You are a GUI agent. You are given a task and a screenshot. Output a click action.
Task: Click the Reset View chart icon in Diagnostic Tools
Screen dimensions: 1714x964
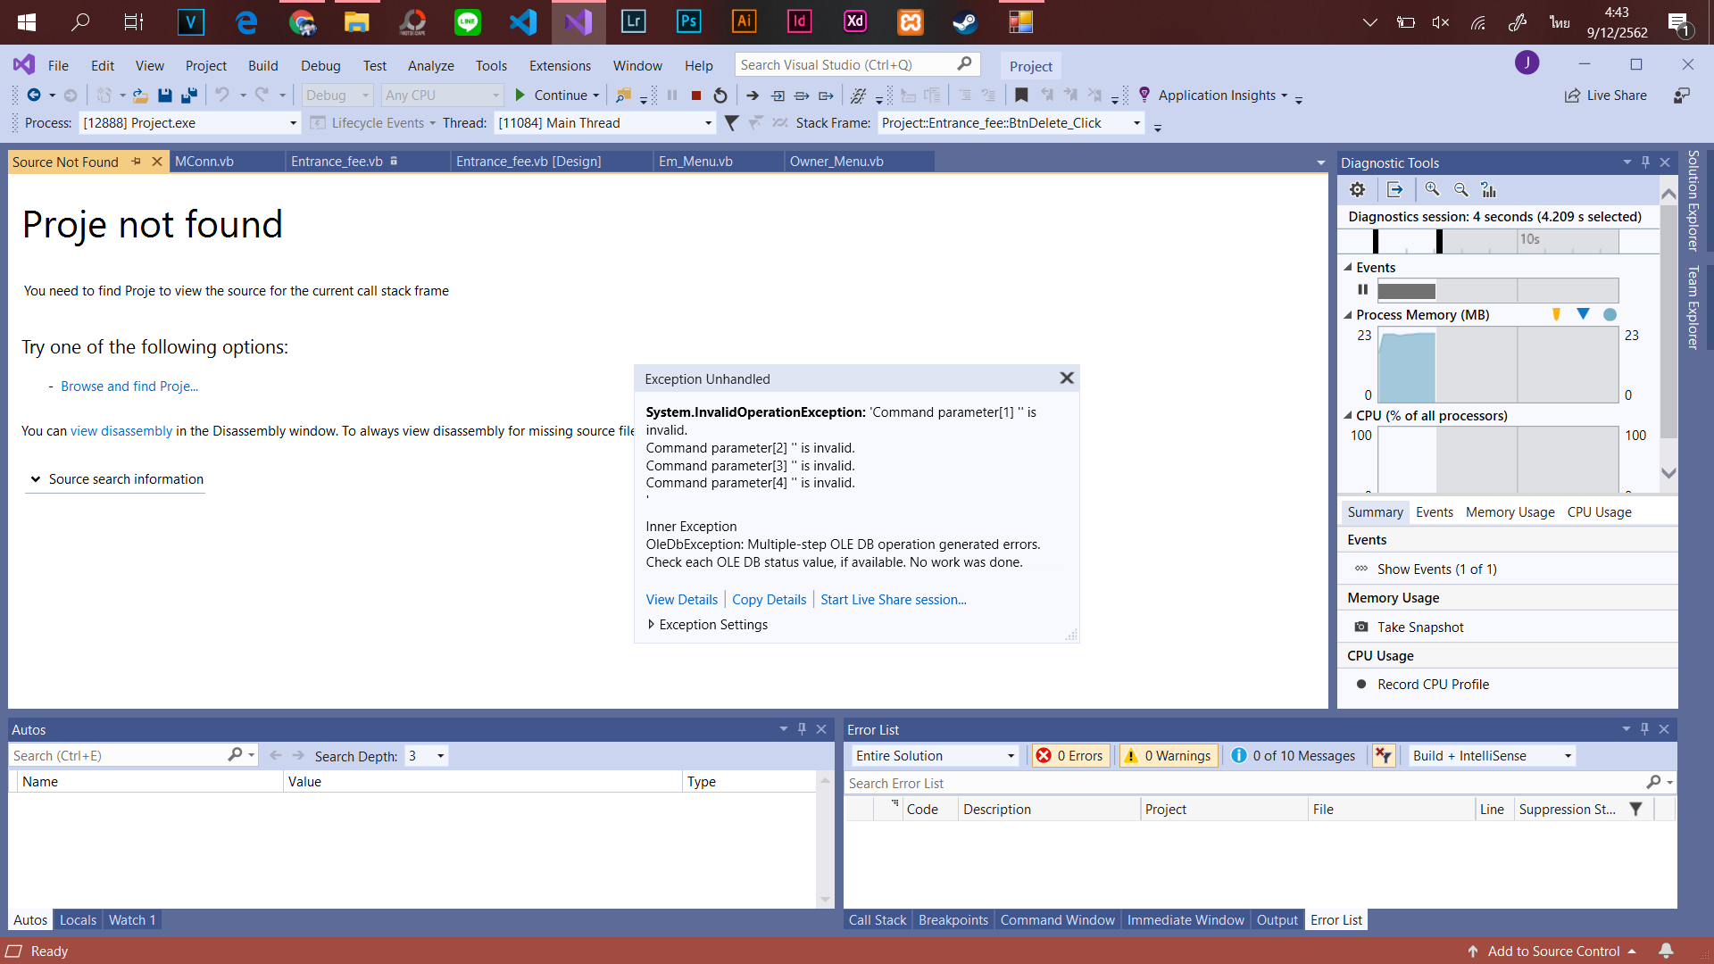tap(1488, 189)
